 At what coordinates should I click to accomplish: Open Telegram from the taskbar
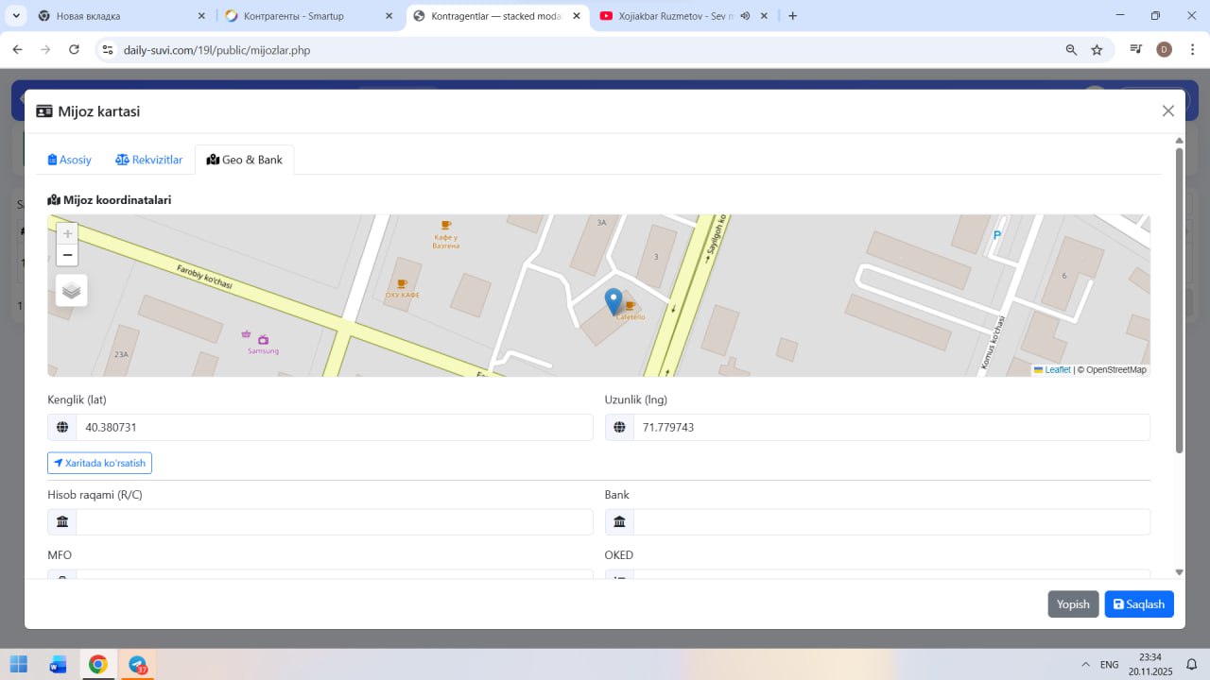point(138,665)
